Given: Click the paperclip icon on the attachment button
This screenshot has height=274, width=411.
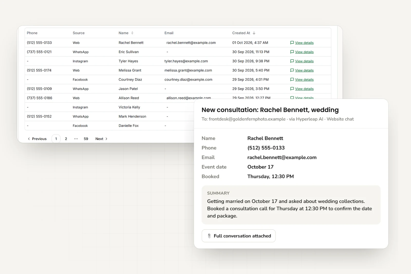Looking at the screenshot, I should click(x=209, y=236).
